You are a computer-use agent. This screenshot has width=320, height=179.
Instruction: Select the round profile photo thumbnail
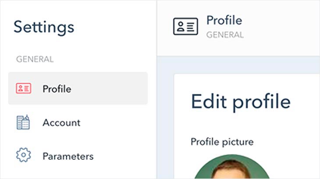231,167
